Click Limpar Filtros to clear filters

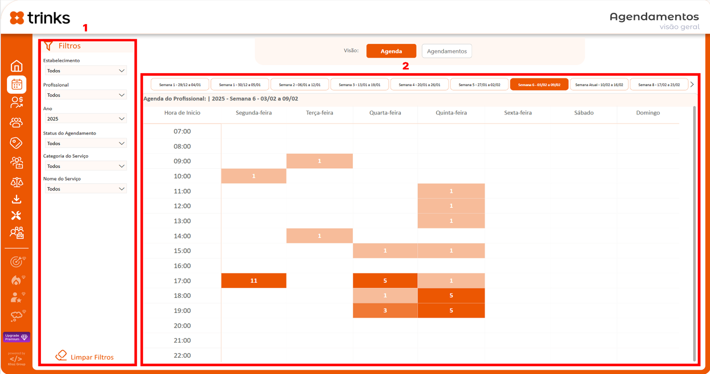point(85,357)
